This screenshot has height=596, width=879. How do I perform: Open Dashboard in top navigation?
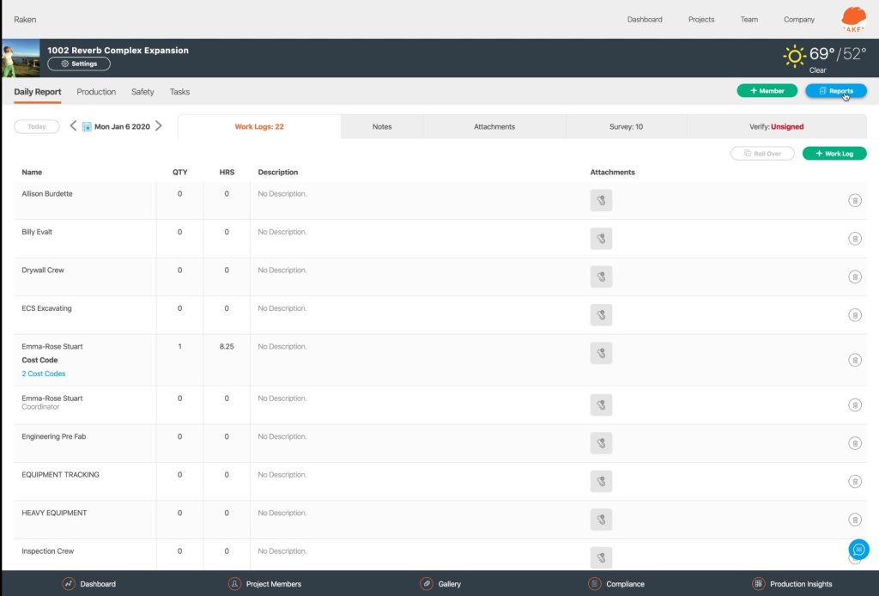click(645, 20)
